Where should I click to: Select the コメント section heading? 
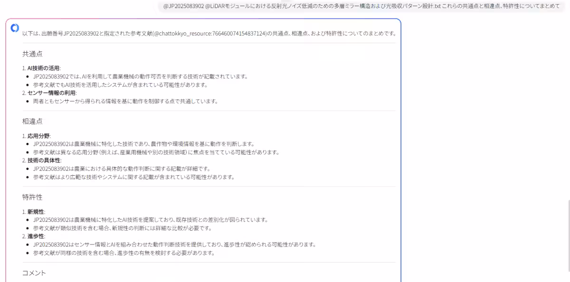pos(34,273)
